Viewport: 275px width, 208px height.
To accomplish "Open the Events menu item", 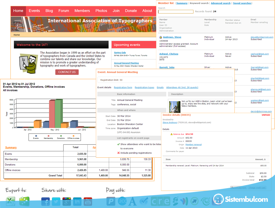I will point(34,11).
